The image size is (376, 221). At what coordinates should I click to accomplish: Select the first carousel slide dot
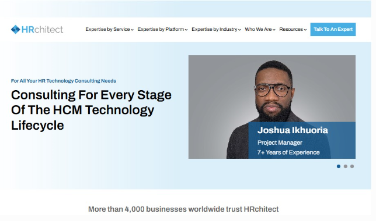click(x=339, y=166)
